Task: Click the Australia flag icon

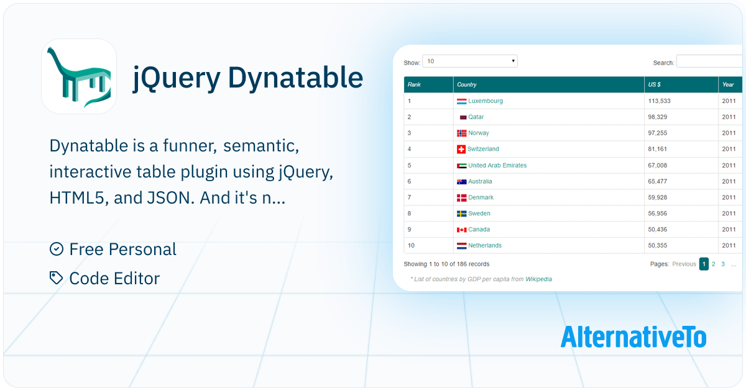Action: click(x=462, y=181)
